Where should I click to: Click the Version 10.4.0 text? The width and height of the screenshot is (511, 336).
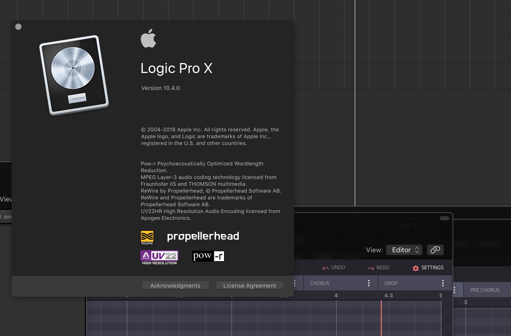click(160, 88)
